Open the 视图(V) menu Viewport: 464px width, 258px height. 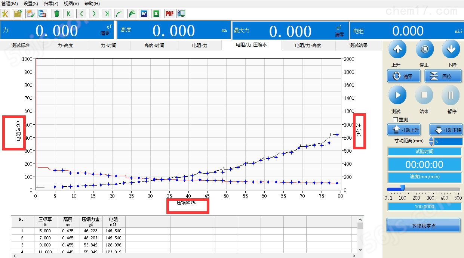click(x=71, y=3)
